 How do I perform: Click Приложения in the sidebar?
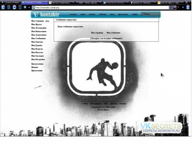pyautogui.click(x=37, y=71)
